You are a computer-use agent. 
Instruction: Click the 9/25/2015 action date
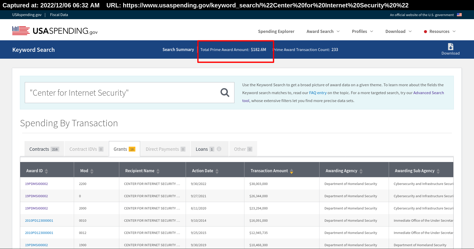point(198,233)
